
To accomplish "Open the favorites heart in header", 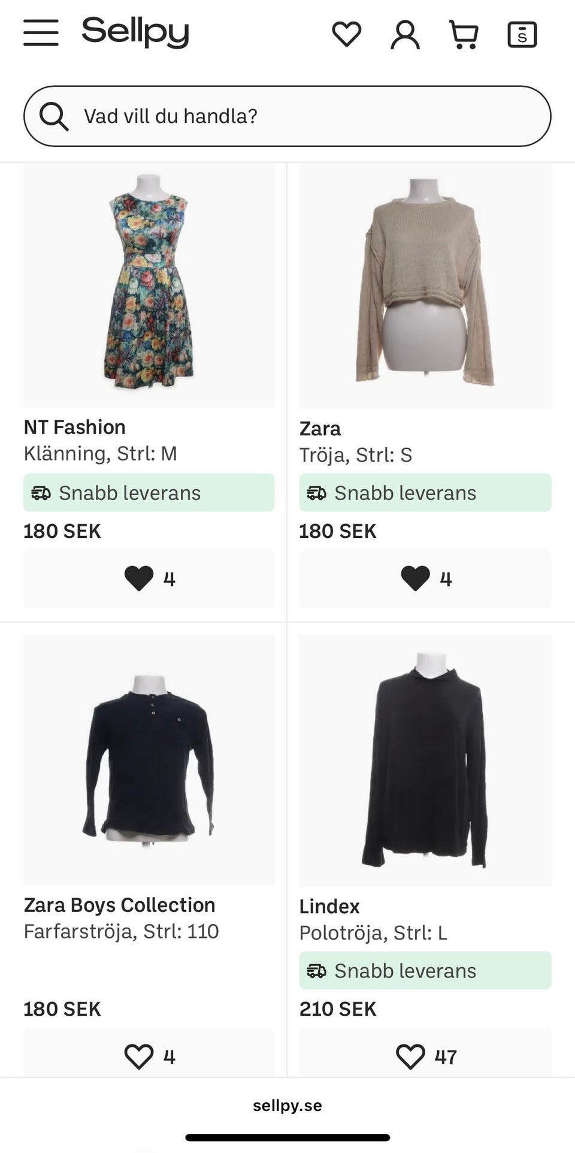I will [347, 34].
